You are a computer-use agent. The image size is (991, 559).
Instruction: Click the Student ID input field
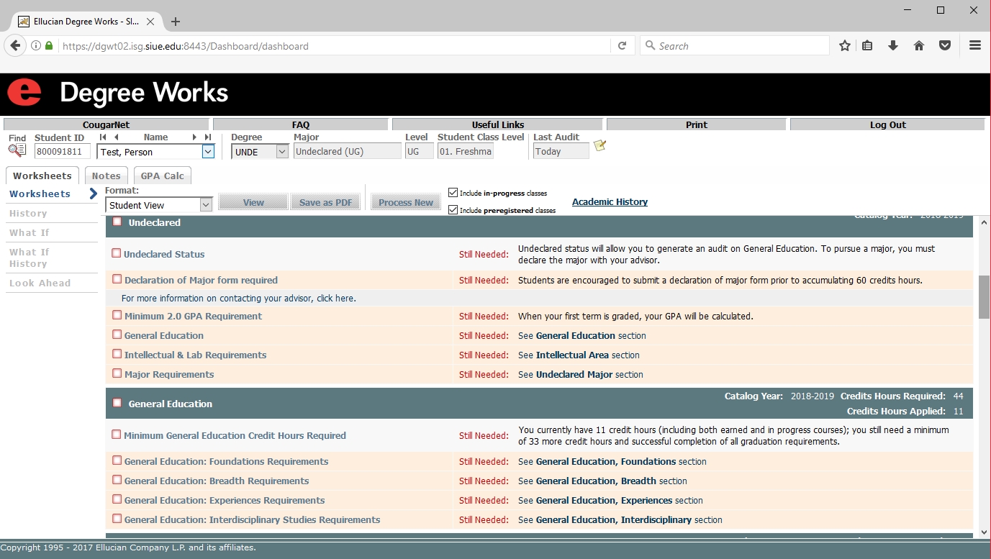click(x=63, y=152)
